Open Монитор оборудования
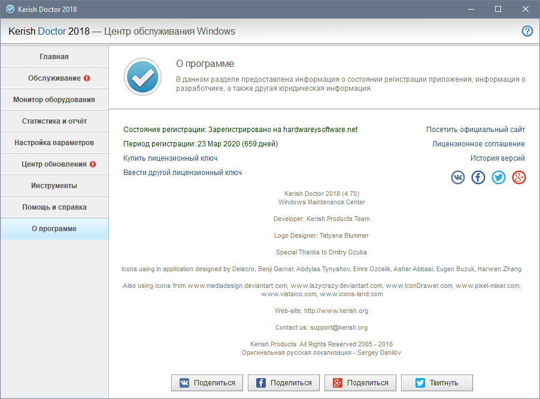 point(54,100)
